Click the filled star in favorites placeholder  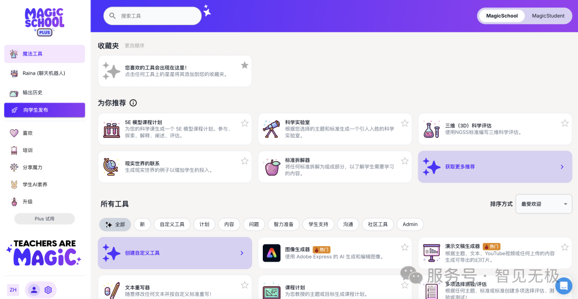[x=245, y=66]
